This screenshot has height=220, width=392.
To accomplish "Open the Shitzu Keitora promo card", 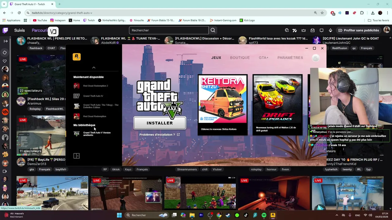I will [x=222, y=105].
